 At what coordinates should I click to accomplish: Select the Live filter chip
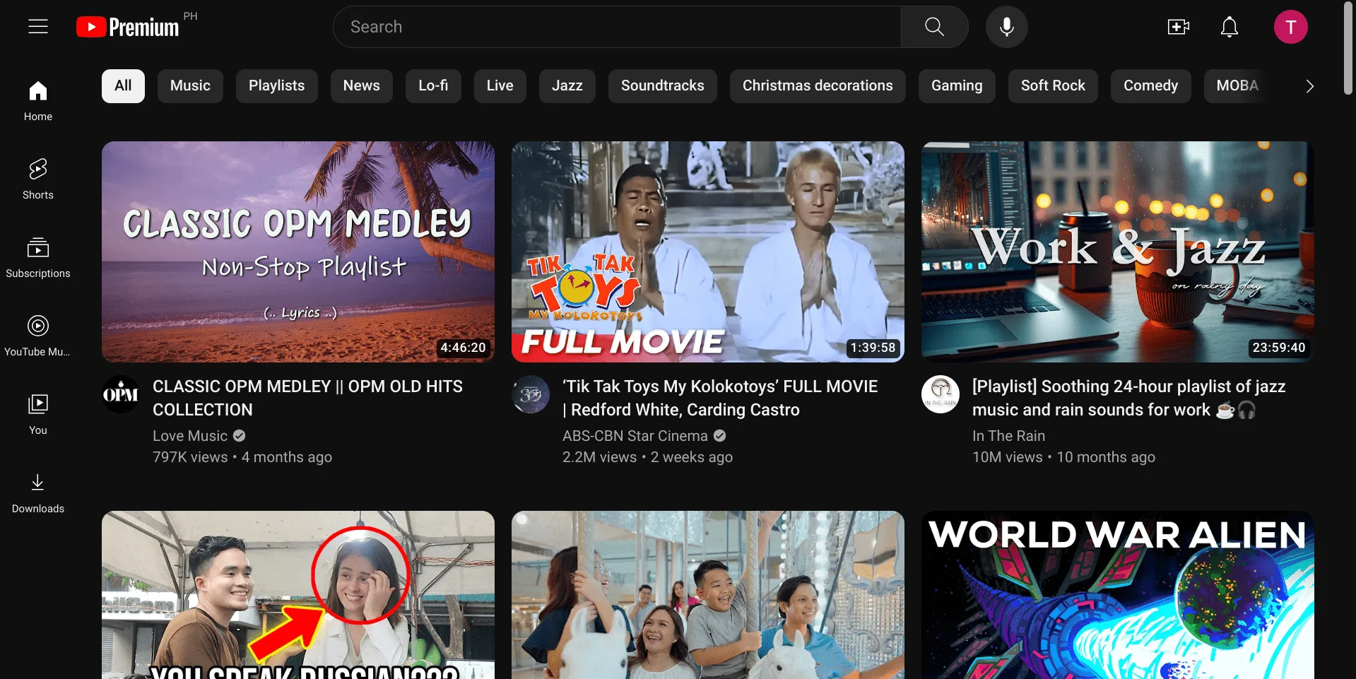500,86
